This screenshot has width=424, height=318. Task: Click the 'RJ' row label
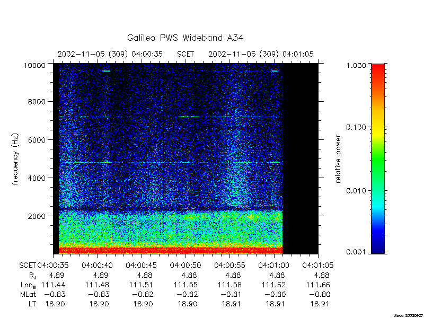[32, 276]
